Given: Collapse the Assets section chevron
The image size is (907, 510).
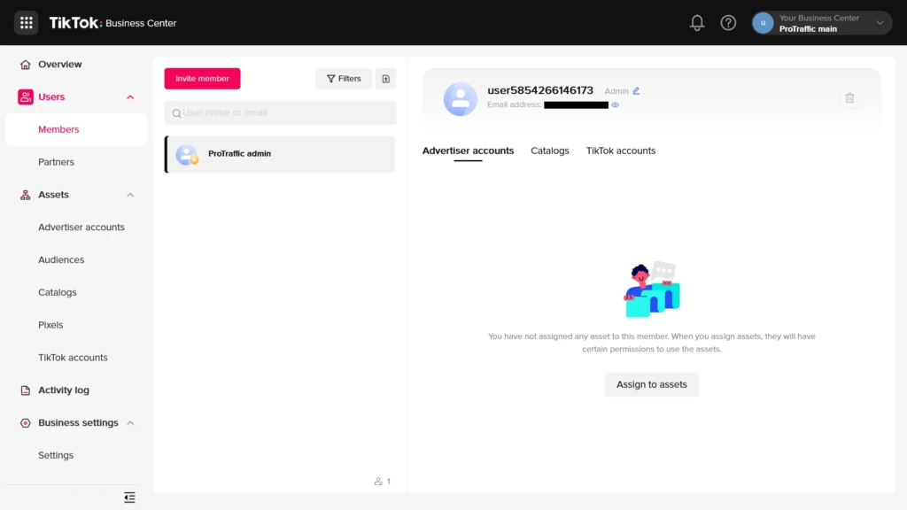Looking at the screenshot, I should point(130,195).
